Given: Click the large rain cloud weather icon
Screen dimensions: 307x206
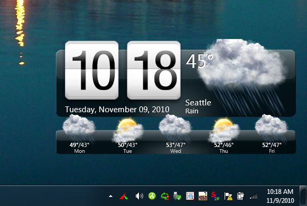Looking at the screenshot, I should (242, 76).
